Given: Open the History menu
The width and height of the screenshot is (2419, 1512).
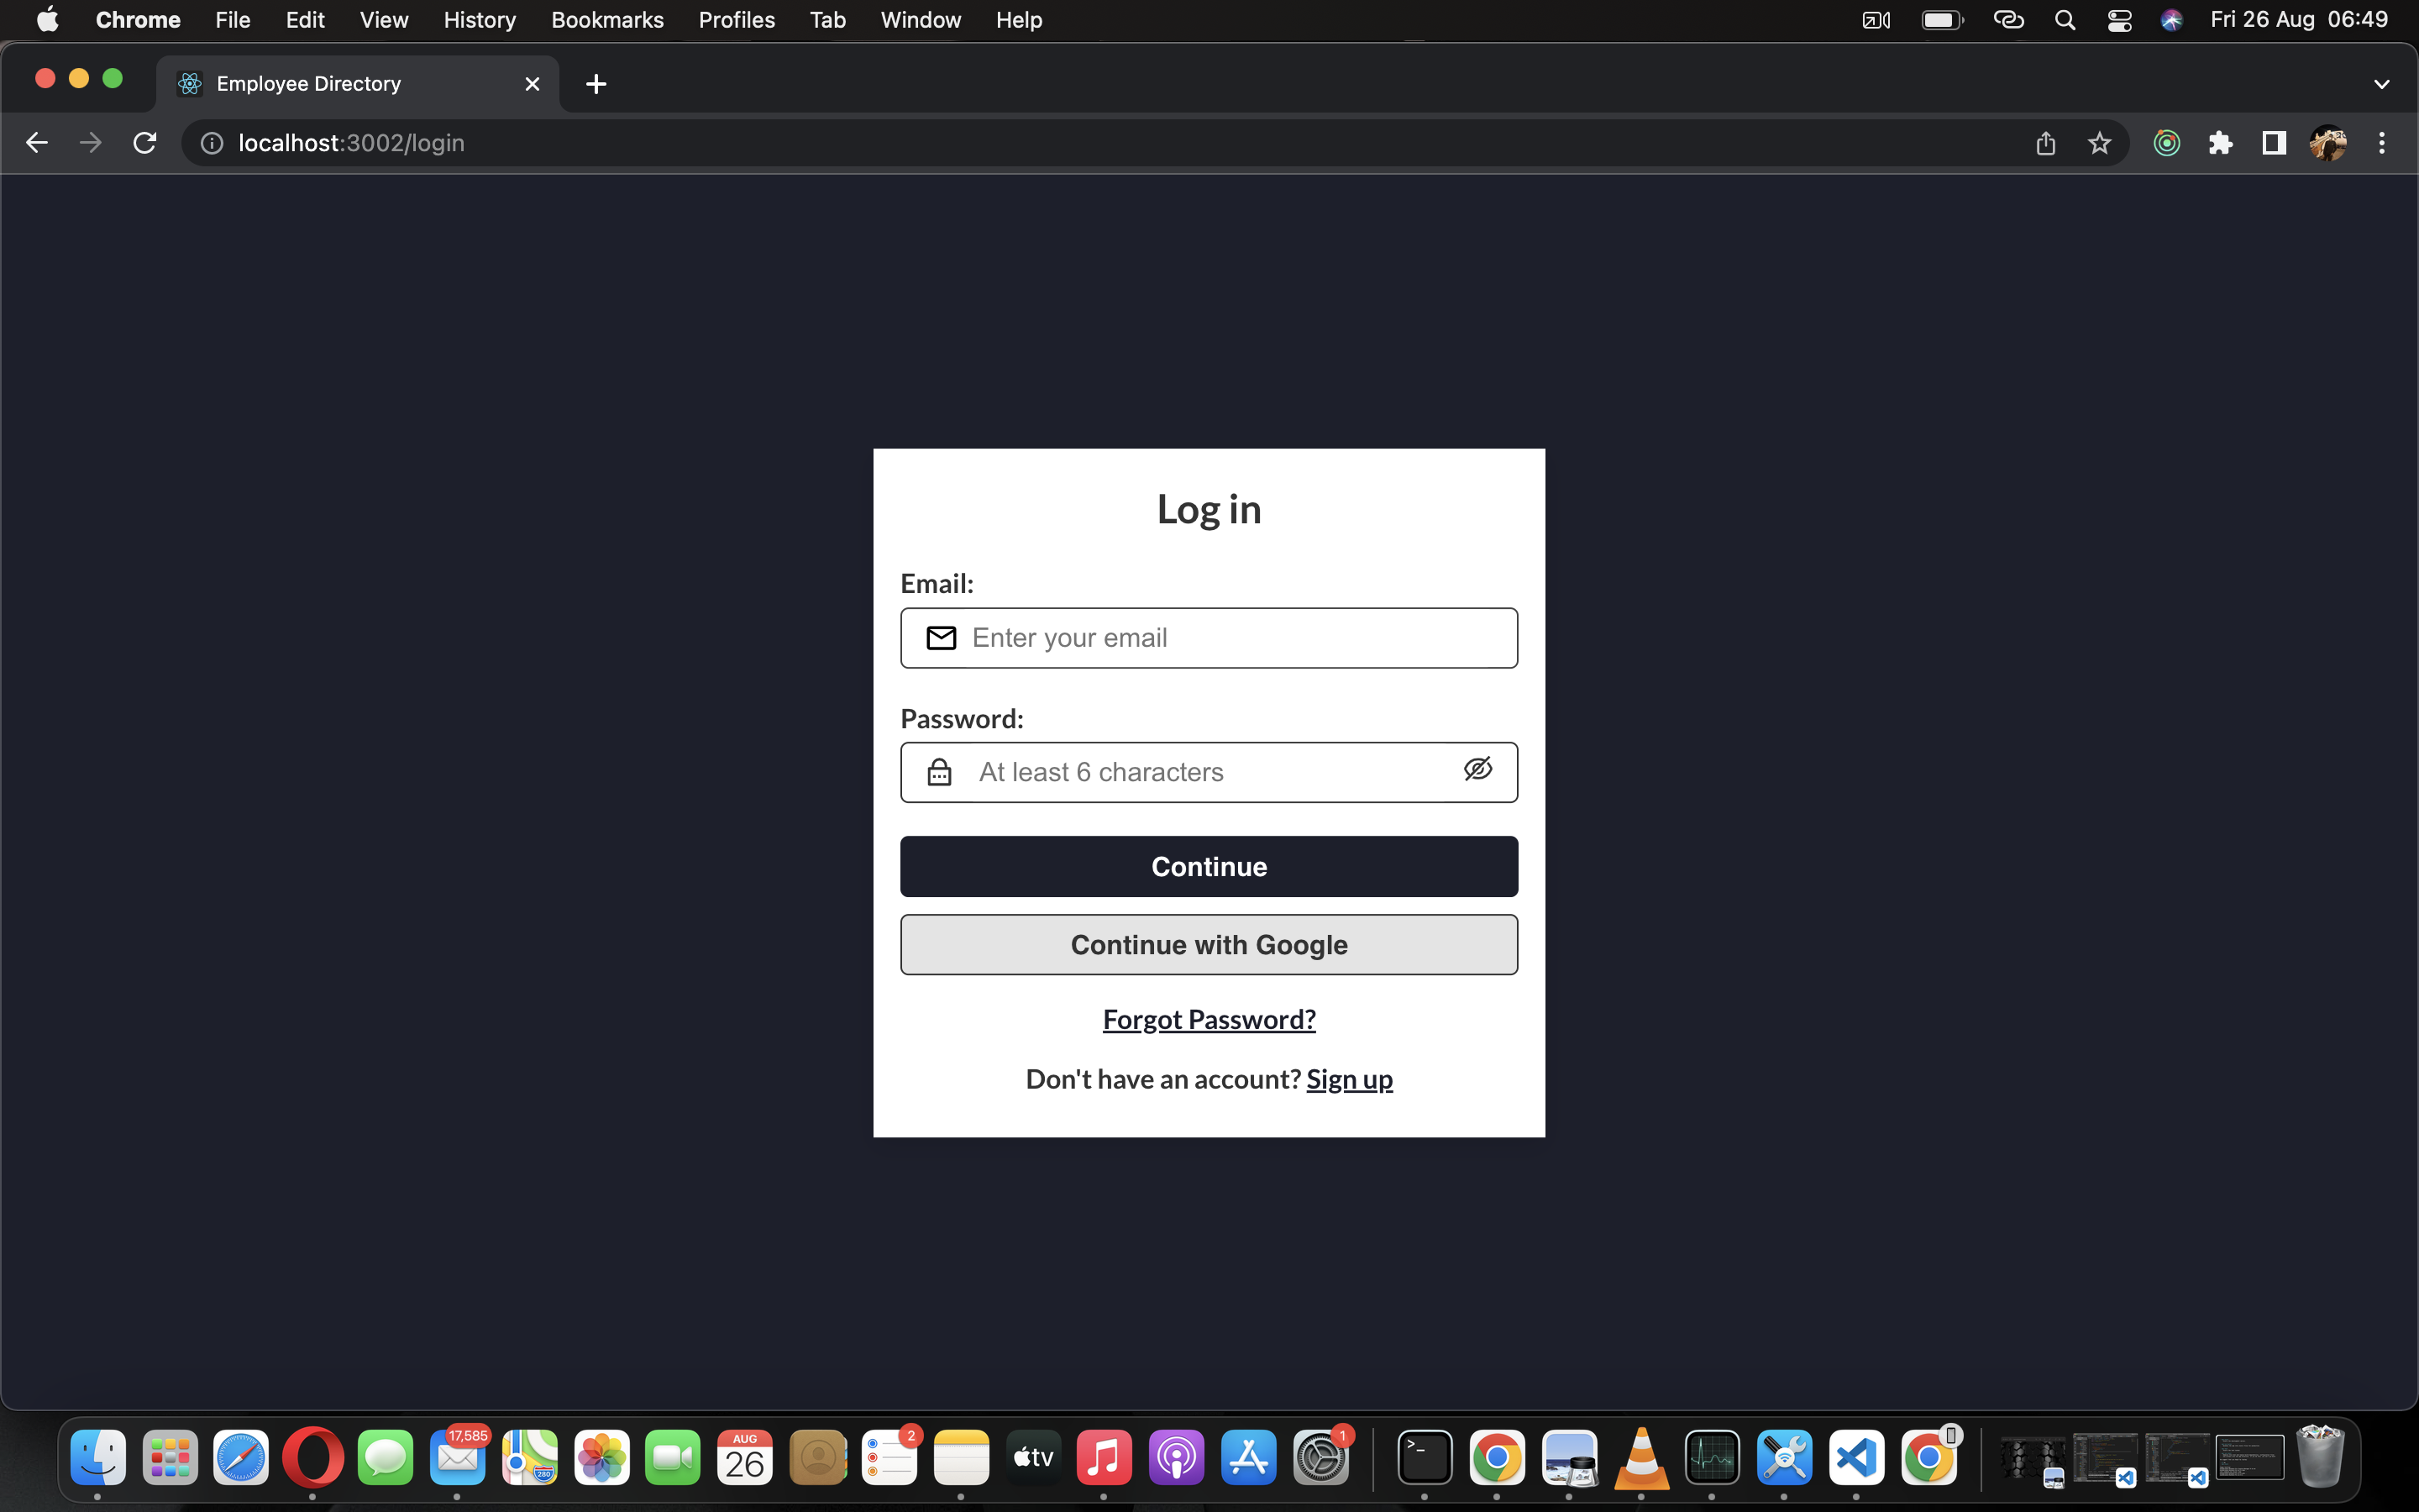Looking at the screenshot, I should tap(479, 19).
